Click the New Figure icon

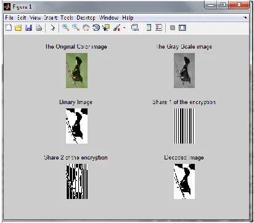[x=8, y=28]
